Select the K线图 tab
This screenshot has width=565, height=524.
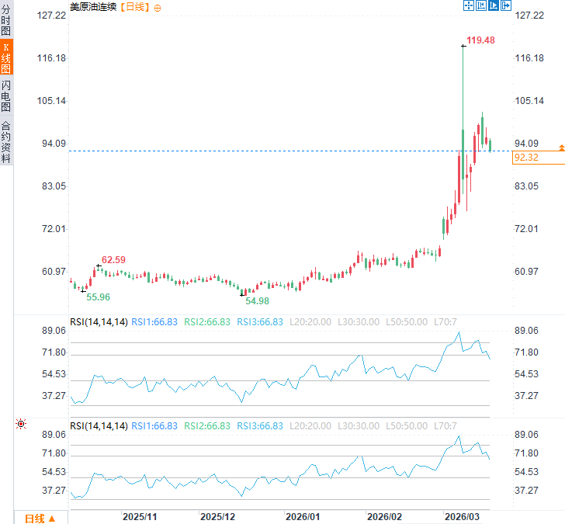coord(6,57)
